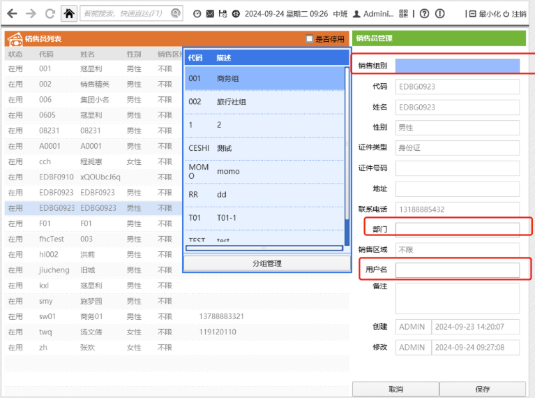Image resolution: width=535 pixels, height=398 pixels.
Task: Select salesperson row twq 汤文倩
Action: coord(176,332)
